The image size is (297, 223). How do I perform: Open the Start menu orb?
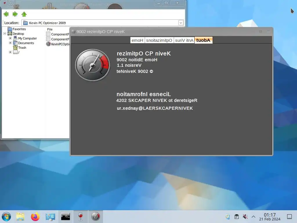[x=6, y=217]
